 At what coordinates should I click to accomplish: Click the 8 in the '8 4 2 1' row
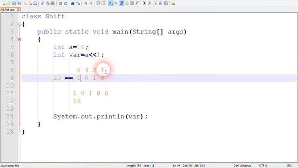(79, 70)
